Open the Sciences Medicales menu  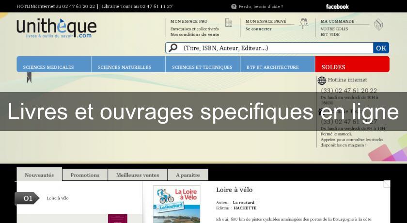pyautogui.click(x=54, y=64)
